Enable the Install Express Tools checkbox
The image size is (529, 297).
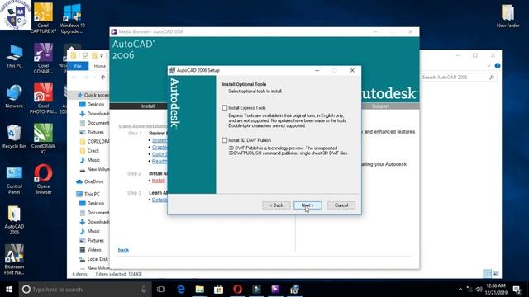(225, 108)
